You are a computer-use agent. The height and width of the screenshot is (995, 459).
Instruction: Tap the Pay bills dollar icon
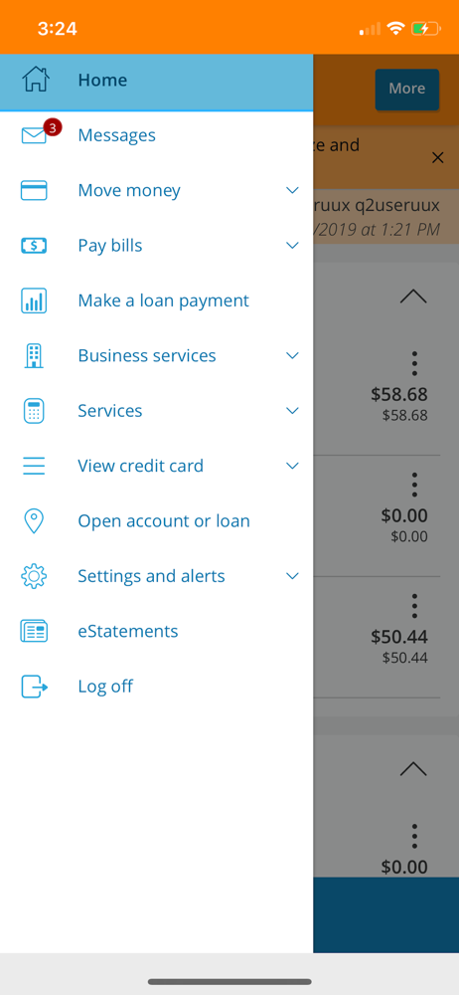click(x=34, y=246)
